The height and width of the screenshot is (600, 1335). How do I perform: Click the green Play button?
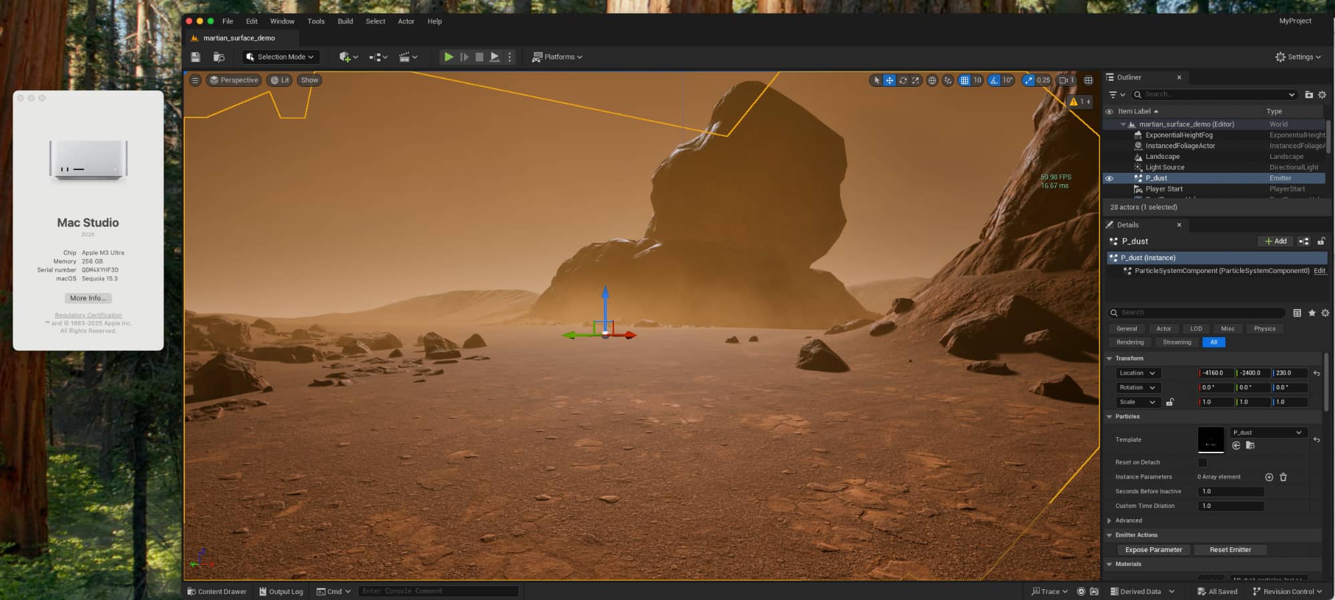(x=449, y=57)
